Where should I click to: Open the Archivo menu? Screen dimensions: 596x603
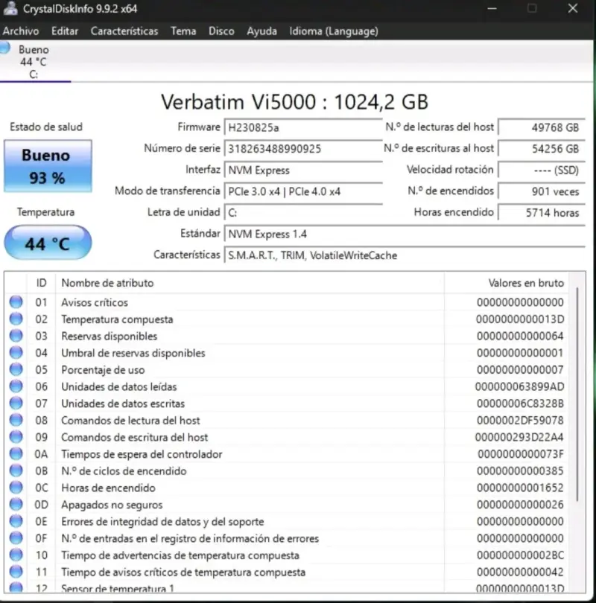(x=21, y=31)
